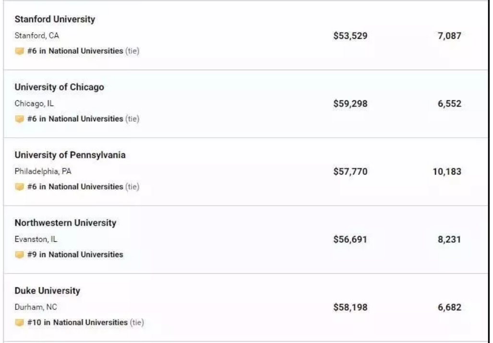The image size is (493, 343).
Task: Open the Duke University link
Action: click(x=48, y=291)
